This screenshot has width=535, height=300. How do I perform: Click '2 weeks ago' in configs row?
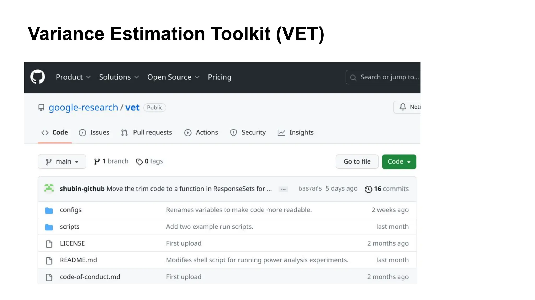point(390,210)
